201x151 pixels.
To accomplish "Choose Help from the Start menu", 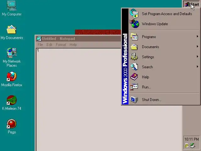I will click(164, 77).
